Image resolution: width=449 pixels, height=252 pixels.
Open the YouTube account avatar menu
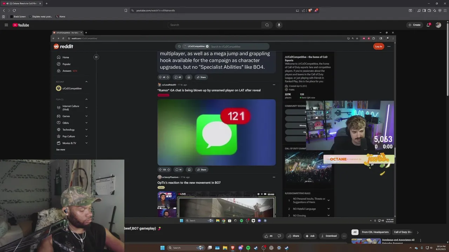[438, 25]
